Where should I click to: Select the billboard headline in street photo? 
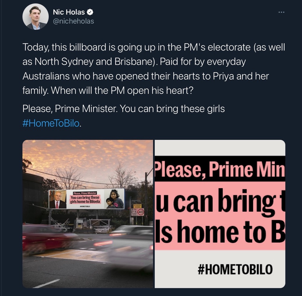[x=85, y=198]
